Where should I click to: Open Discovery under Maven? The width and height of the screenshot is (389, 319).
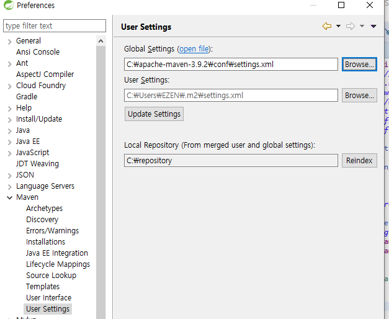coord(42,220)
